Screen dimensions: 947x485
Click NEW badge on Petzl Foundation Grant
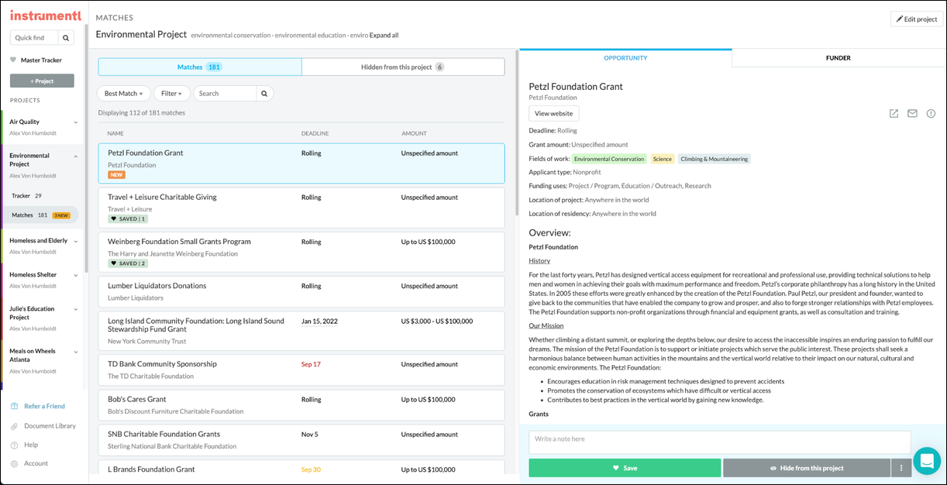click(116, 175)
